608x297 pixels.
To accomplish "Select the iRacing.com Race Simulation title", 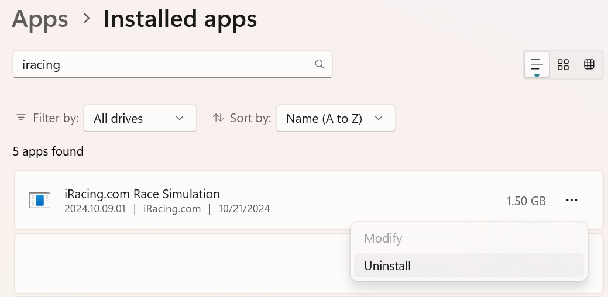I will [142, 194].
